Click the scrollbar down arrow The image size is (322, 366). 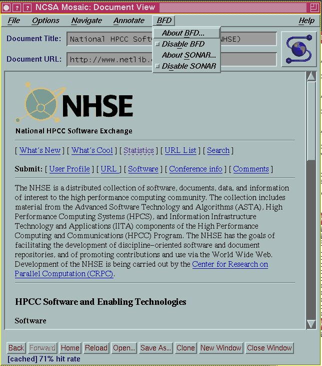(x=311, y=324)
